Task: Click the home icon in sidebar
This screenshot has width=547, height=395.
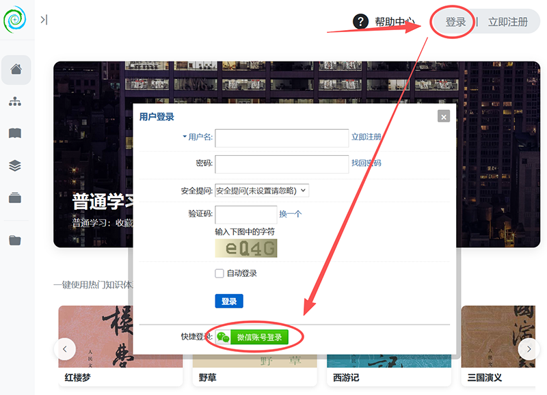Action: click(x=16, y=70)
